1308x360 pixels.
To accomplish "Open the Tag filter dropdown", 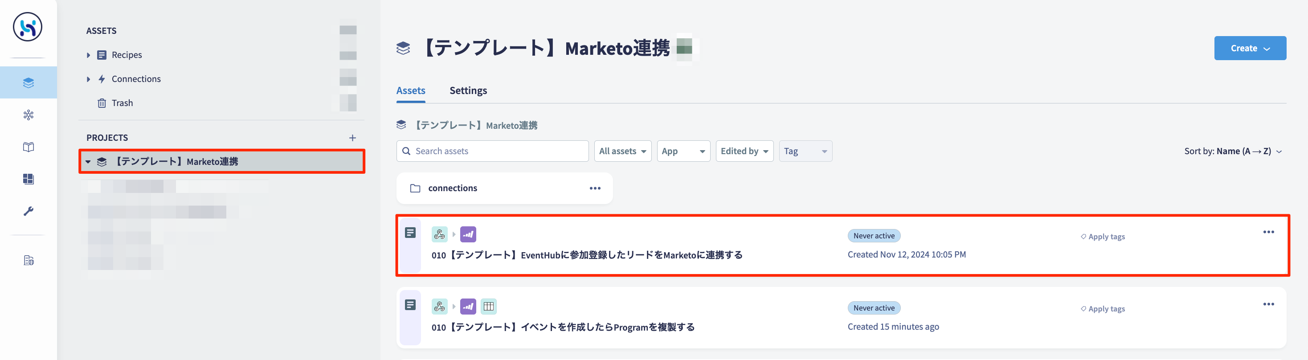I will (x=805, y=151).
